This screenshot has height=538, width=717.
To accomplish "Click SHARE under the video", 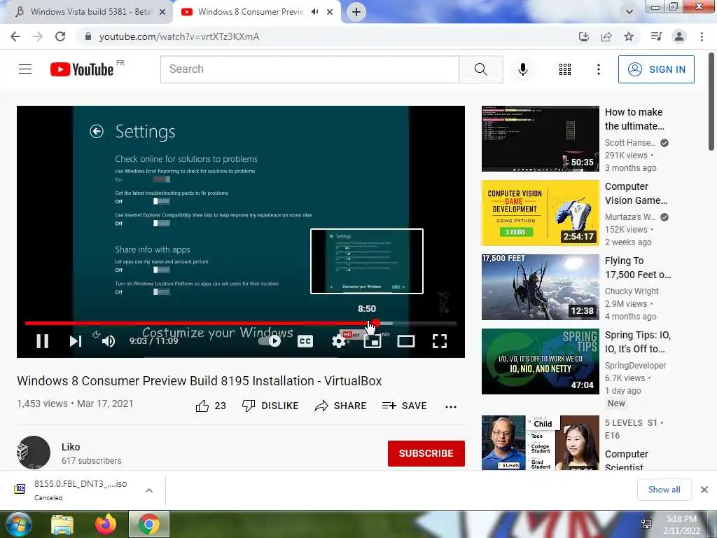I will pos(341,406).
